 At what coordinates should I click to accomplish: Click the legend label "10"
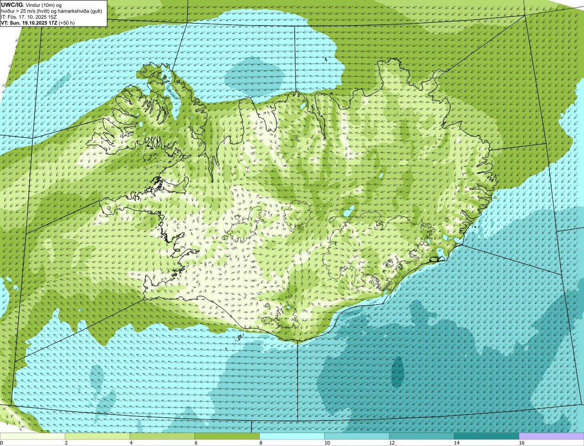[327, 443]
